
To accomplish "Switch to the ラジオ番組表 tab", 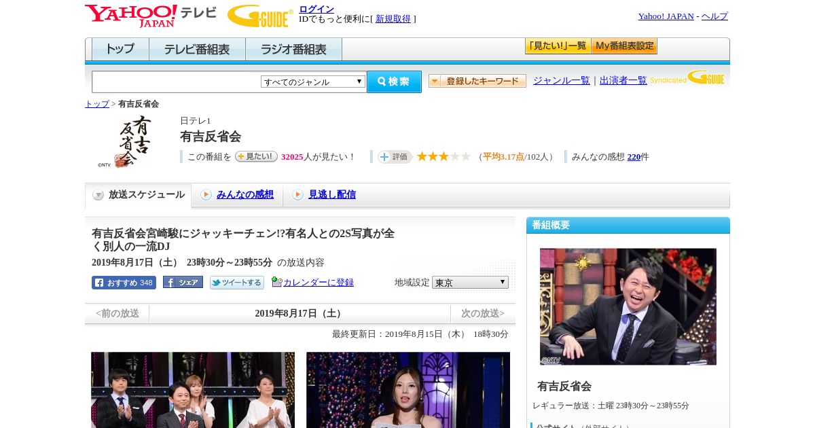I will click(293, 50).
